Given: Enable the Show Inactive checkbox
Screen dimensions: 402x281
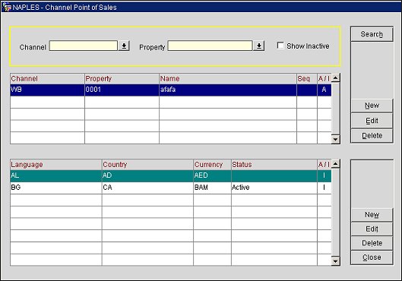Looking at the screenshot, I should click(x=280, y=46).
